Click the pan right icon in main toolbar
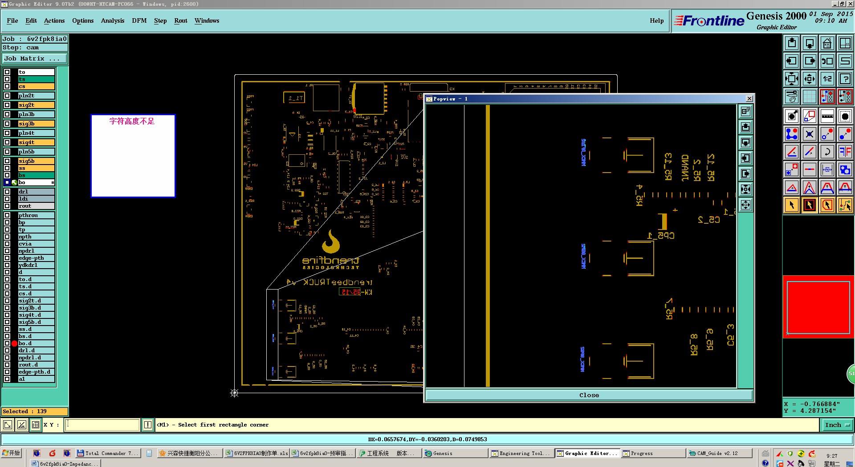855x467 pixels. pyautogui.click(x=810, y=61)
